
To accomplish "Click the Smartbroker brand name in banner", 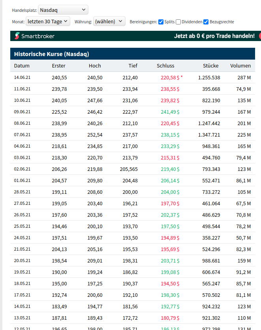I will 38,36.
